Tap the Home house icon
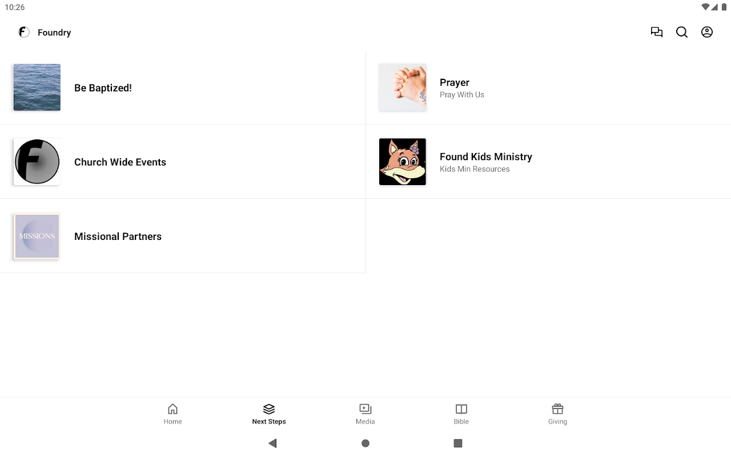The image size is (731, 457). tap(172, 409)
